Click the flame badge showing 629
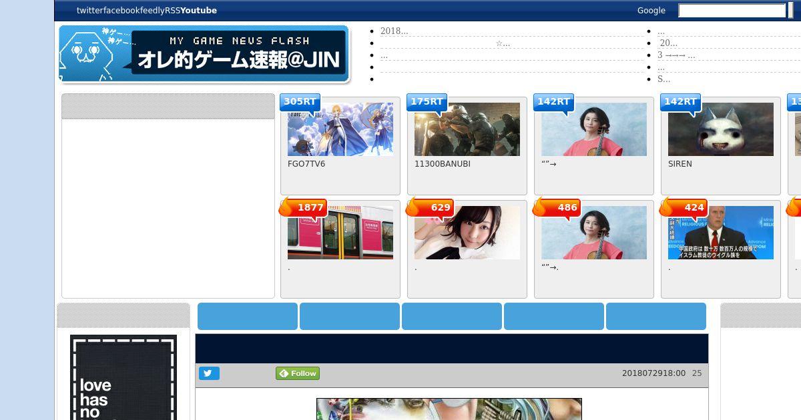Image resolution: width=801 pixels, height=420 pixels. click(x=430, y=207)
